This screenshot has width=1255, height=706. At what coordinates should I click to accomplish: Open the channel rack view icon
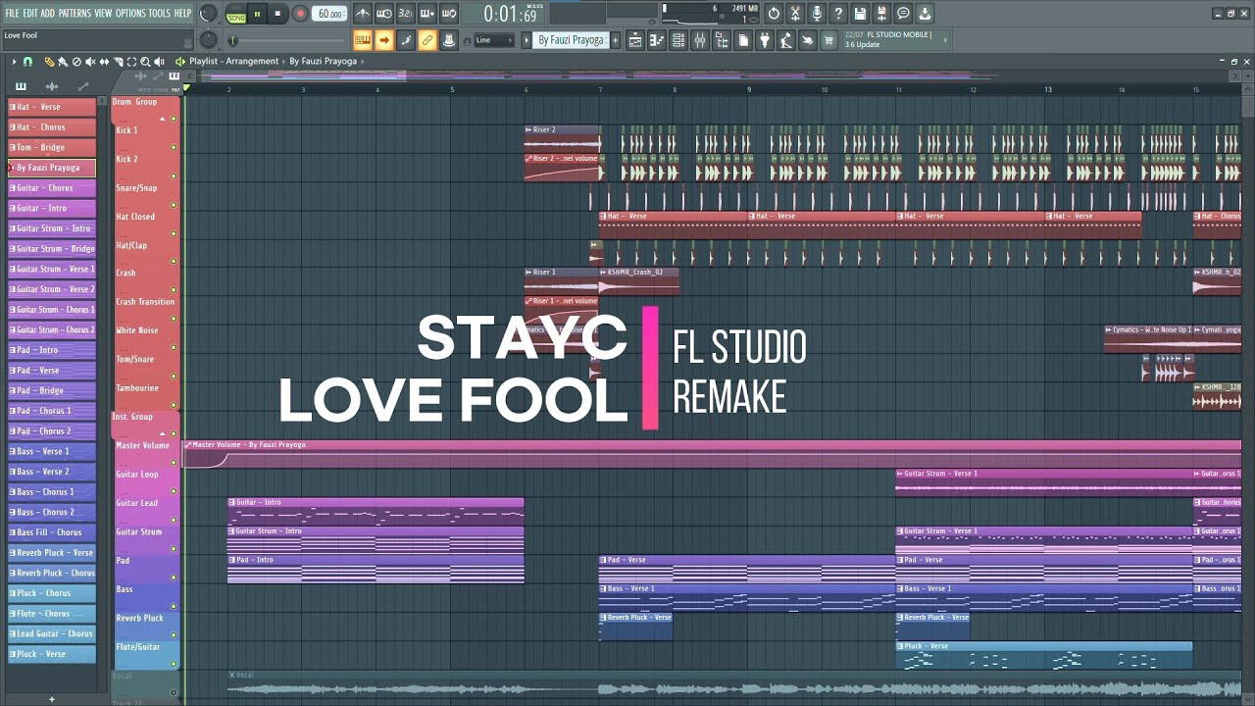[678, 40]
